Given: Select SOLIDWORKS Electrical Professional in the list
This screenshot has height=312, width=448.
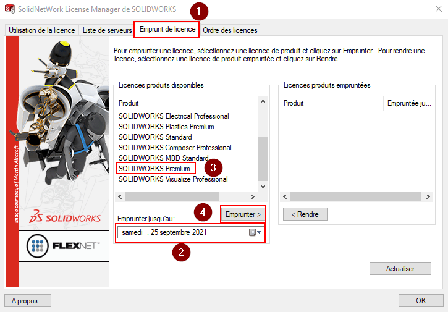Looking at the screenshot, I should coord(174,116).
